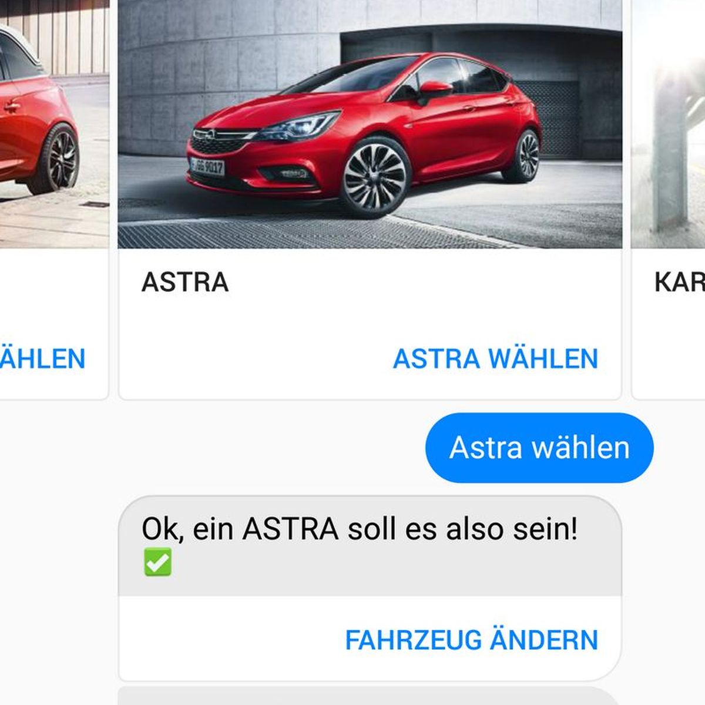Click the Astra's front license plate

coord(207,166)
